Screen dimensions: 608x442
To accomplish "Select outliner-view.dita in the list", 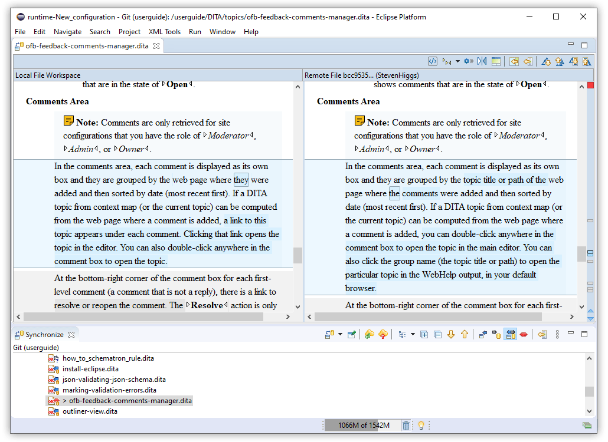I will [x=90, y=411].
